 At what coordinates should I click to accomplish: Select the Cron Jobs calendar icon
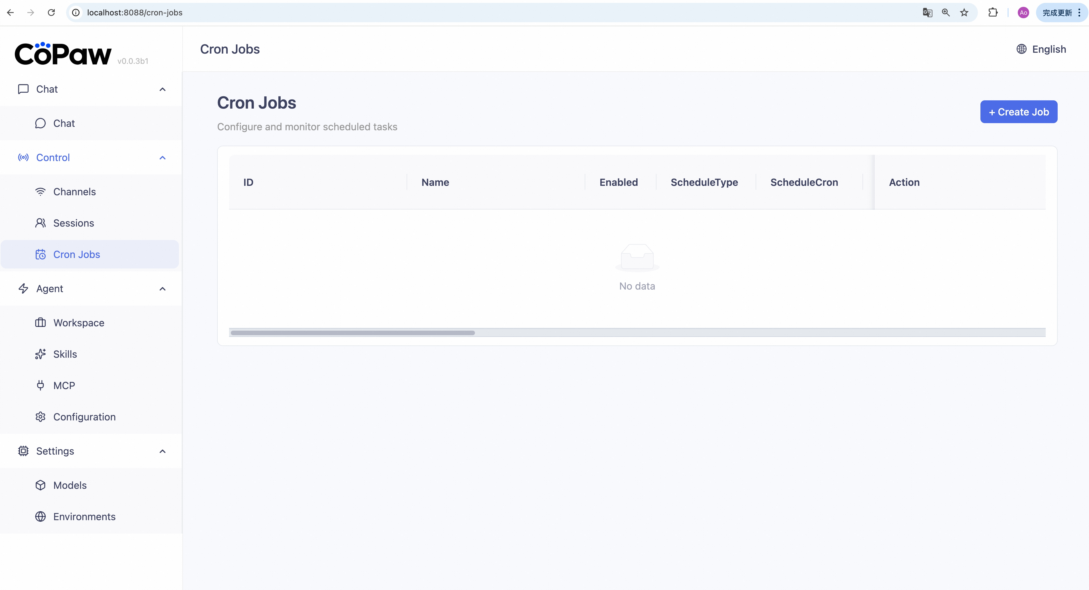click(40, 254)
